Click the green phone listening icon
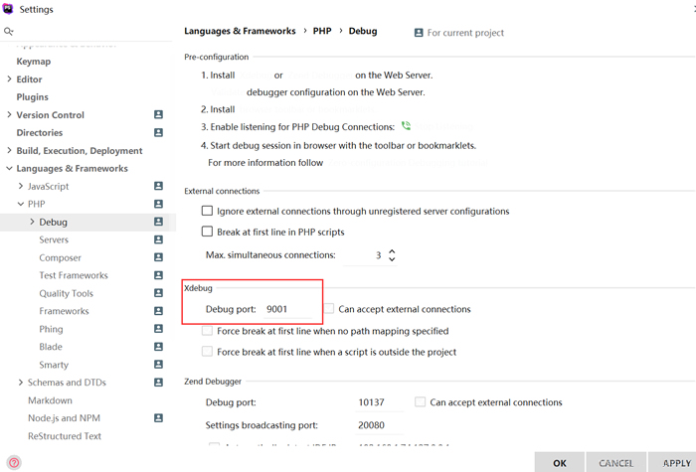The image size is (696, 472). coord(406,126)
